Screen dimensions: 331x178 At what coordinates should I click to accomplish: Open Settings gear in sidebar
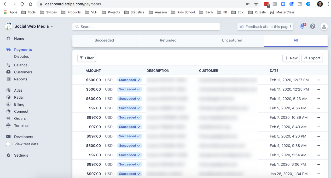coord(21,155)
